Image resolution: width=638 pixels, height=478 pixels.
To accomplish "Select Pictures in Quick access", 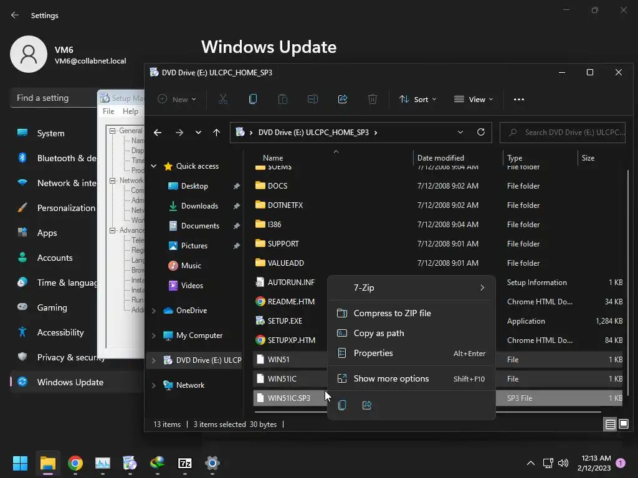I will 194,246.
